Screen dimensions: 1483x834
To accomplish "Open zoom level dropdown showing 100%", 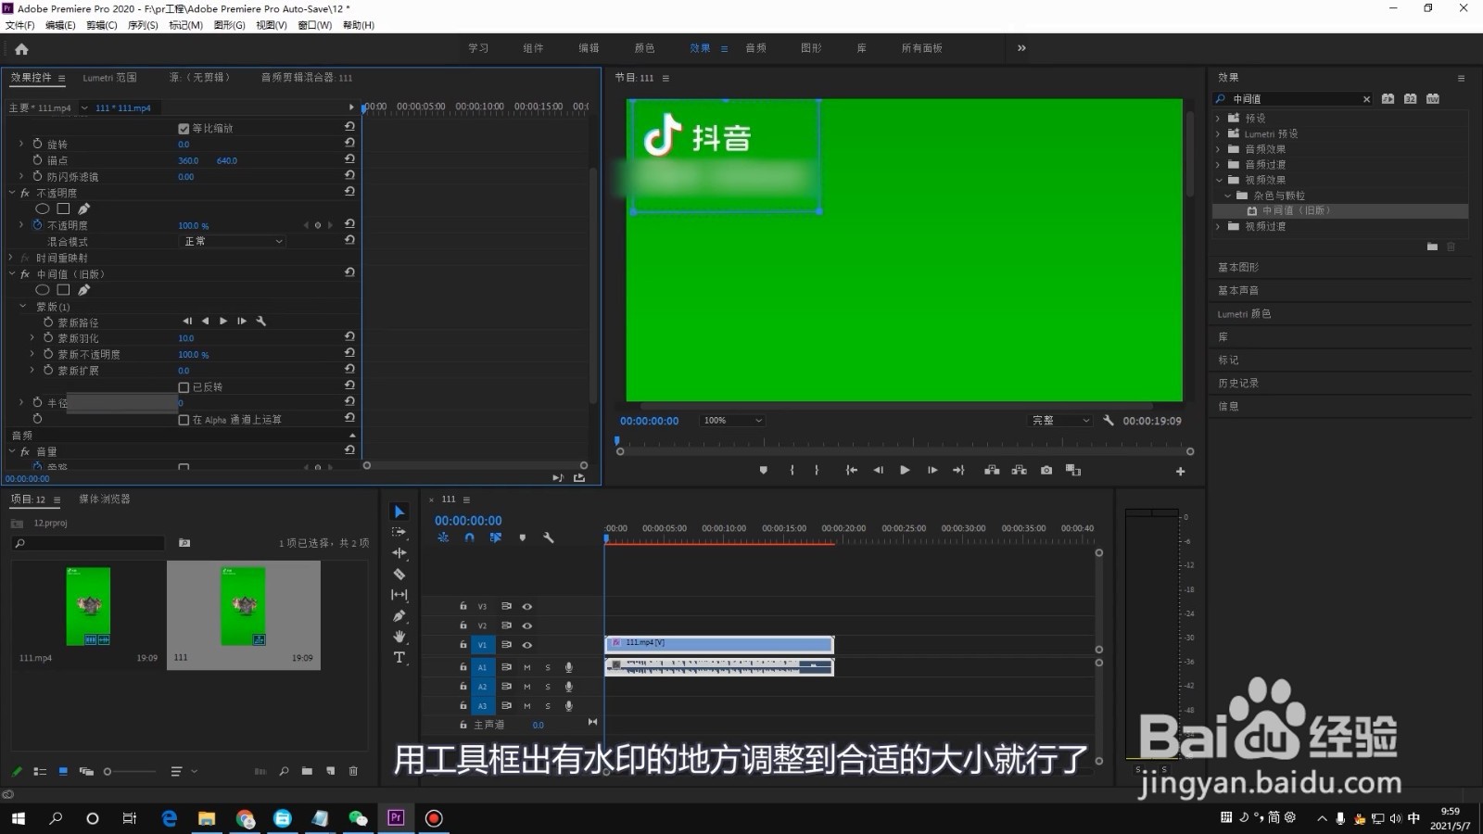I will point(732,421).
